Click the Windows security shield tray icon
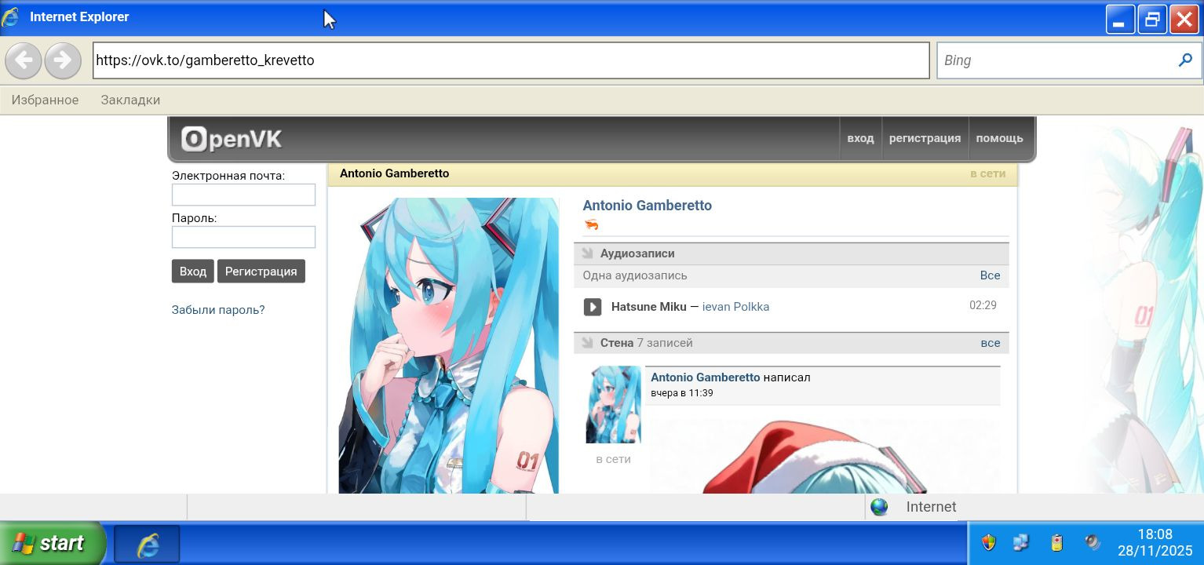The image size is (1204, 565). coord(989,542)
